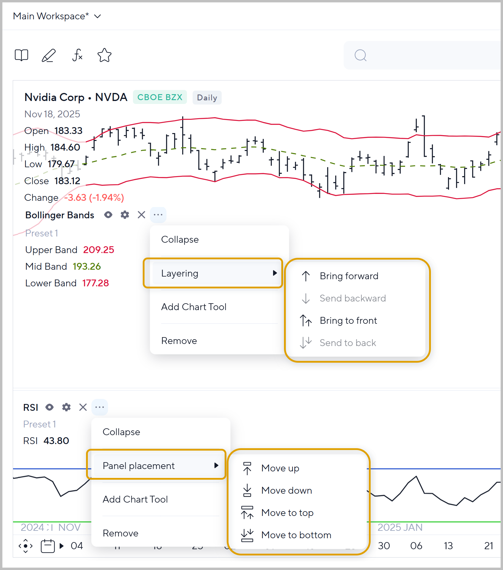Click the Daily interval button
Image resolution: width=503 pixels, height=570 pixels.
(x=207, y=98)
